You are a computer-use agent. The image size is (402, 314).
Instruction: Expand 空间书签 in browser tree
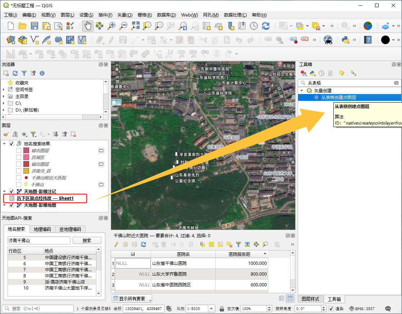coord(4,90)
